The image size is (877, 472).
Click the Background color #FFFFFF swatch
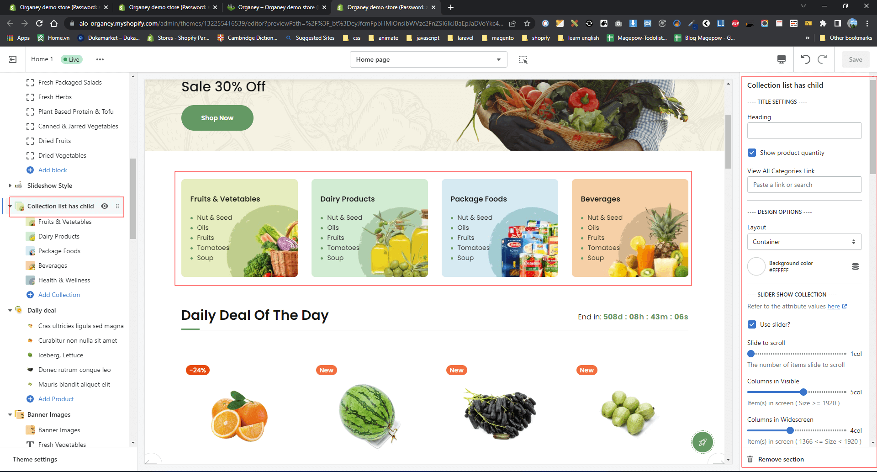[x=756, y=266]
